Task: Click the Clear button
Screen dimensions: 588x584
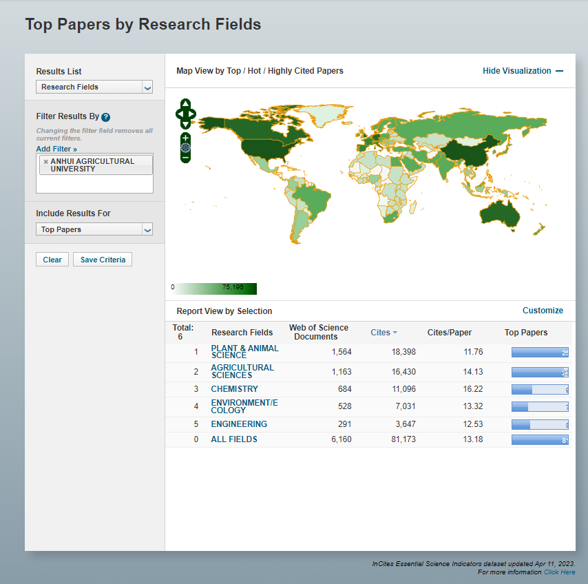Action: tap(52, 260)
